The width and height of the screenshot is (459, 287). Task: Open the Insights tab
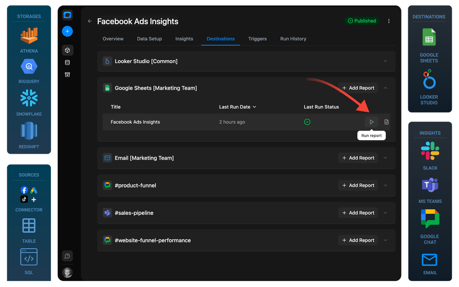click(x=184, y=39)
